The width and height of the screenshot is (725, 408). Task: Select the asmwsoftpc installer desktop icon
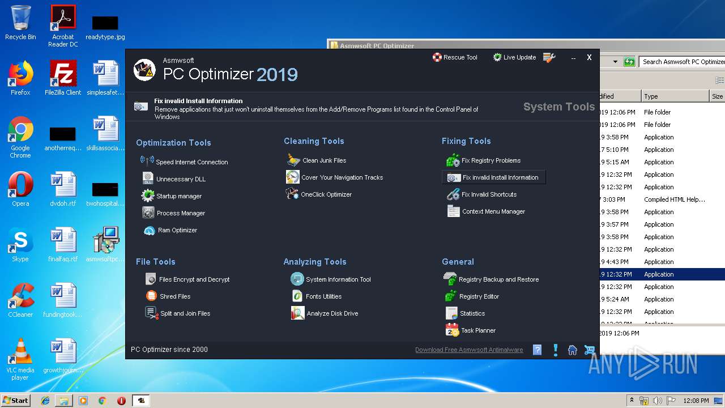pos(105,245)
